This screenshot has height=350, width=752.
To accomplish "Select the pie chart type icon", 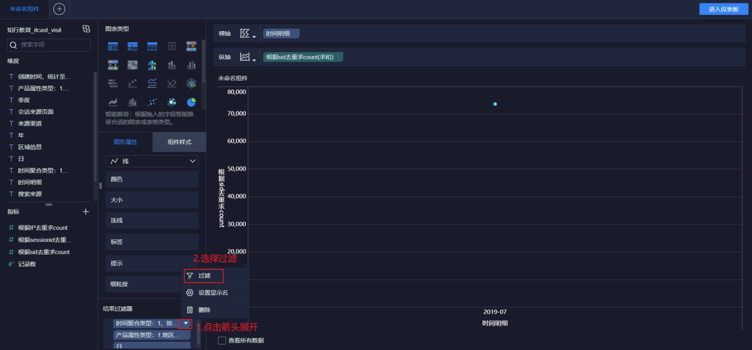I will tap(191, 102).
